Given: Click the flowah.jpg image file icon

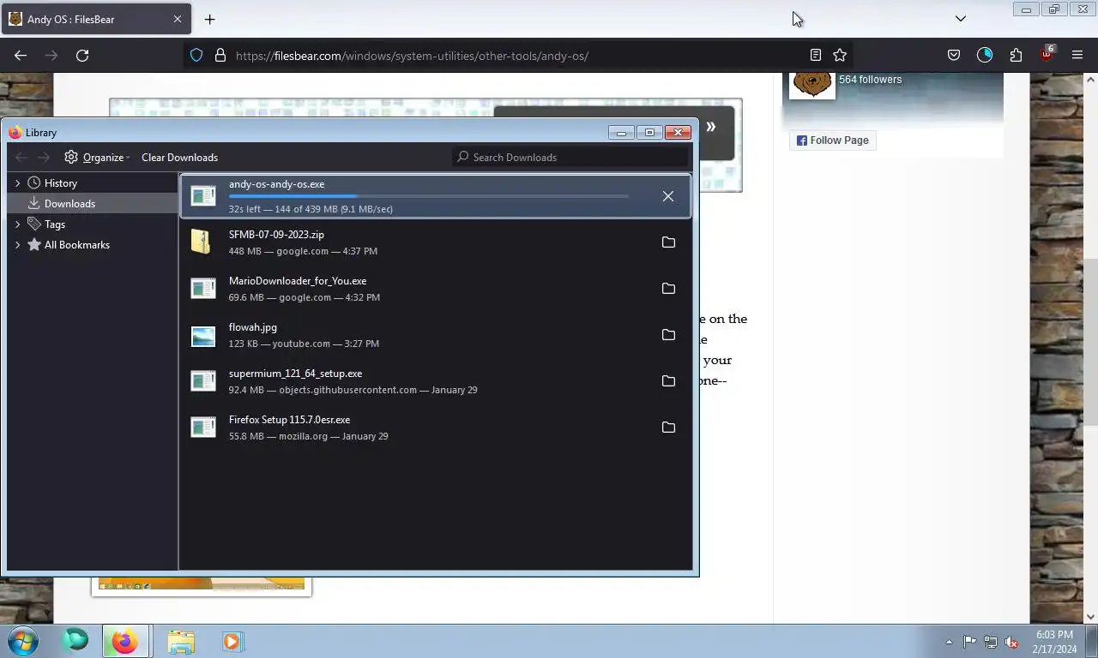Looking at the screenshot, I should (x=203, y=335).
